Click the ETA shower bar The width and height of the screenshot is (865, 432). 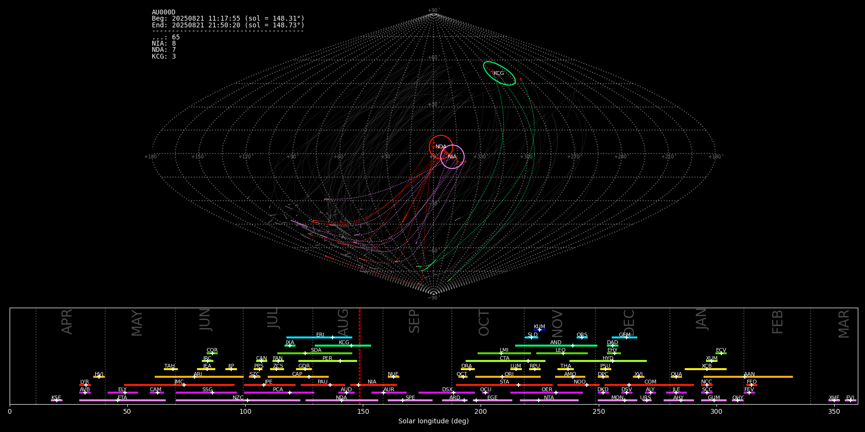[123, 400]
